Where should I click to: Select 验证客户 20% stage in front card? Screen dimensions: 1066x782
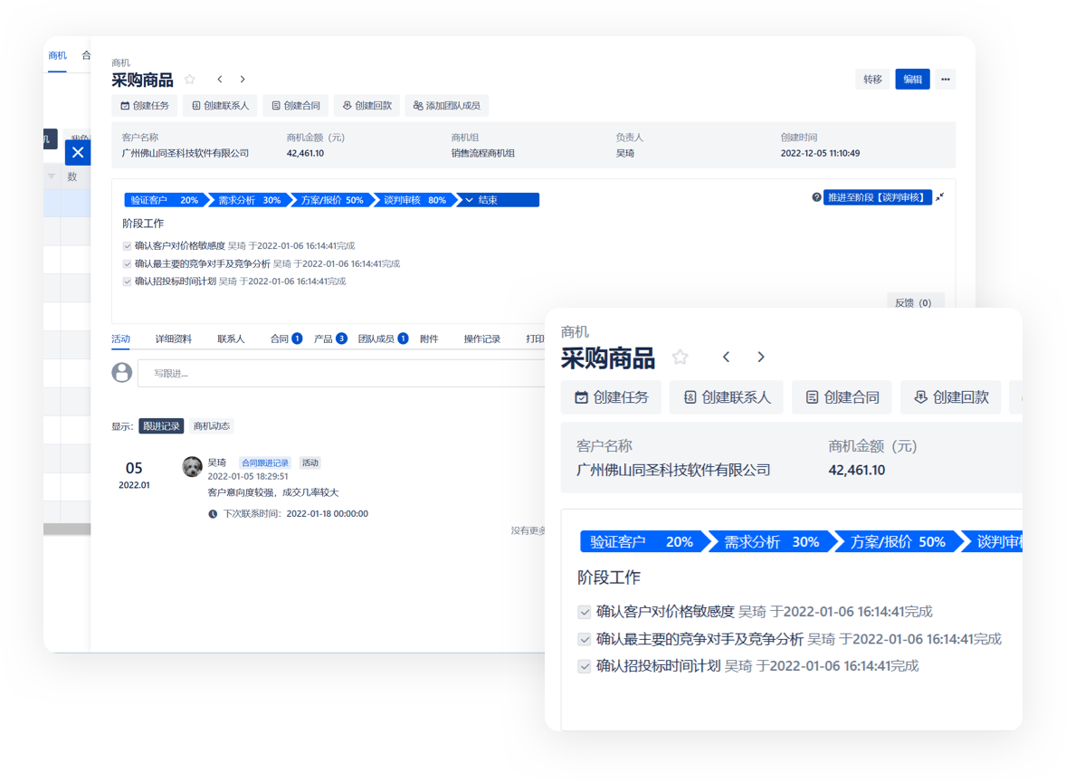point(642,542)
